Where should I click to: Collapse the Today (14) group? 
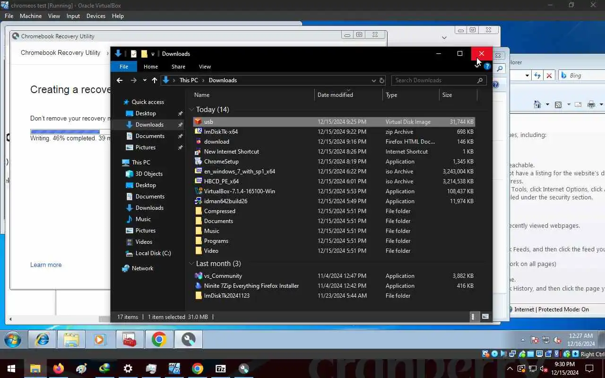click(192, 110)
